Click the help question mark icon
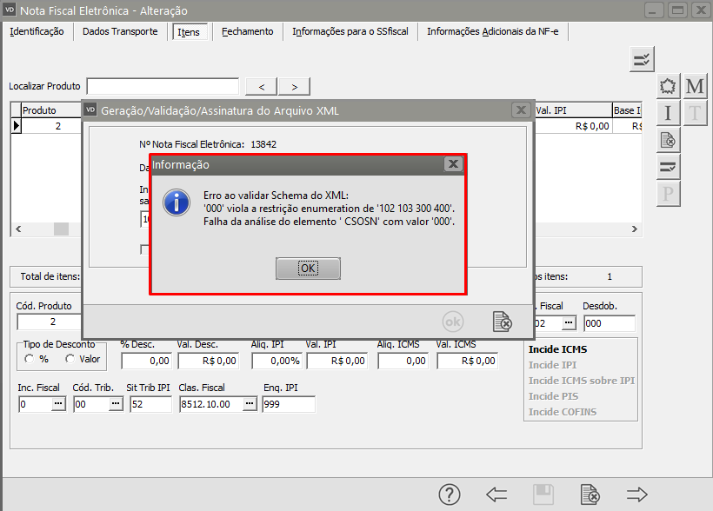Viewport: 713px width, 511px height. 450,494
